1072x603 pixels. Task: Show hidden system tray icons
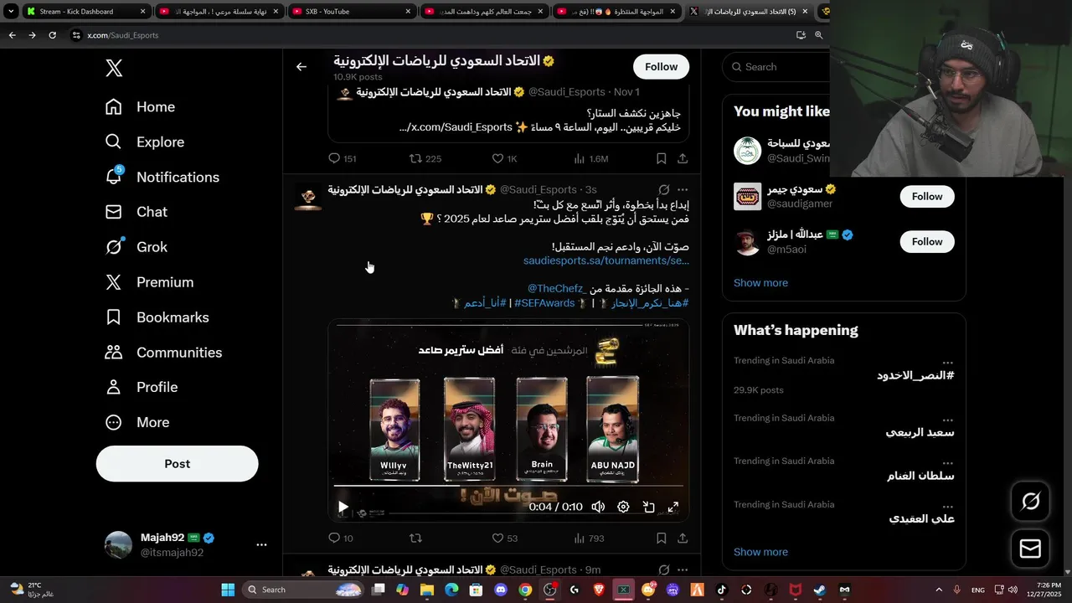(x=938, y=590)
